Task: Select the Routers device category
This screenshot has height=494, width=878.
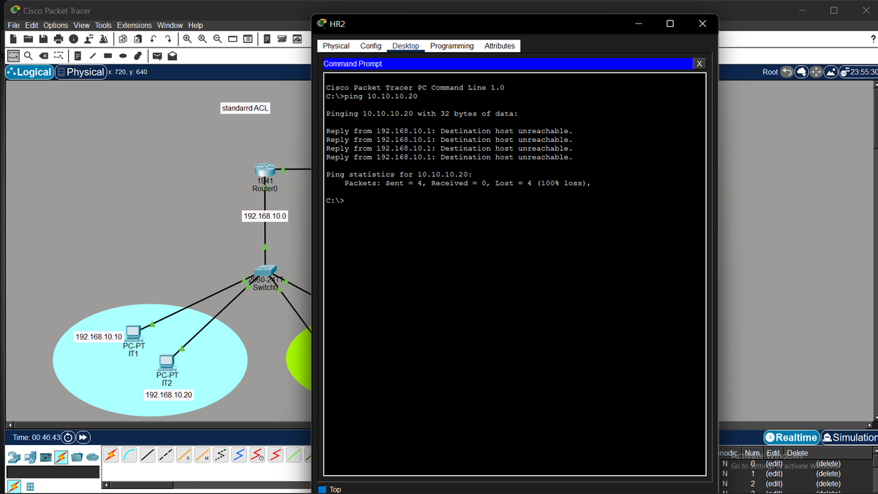Action: (14, 456)
